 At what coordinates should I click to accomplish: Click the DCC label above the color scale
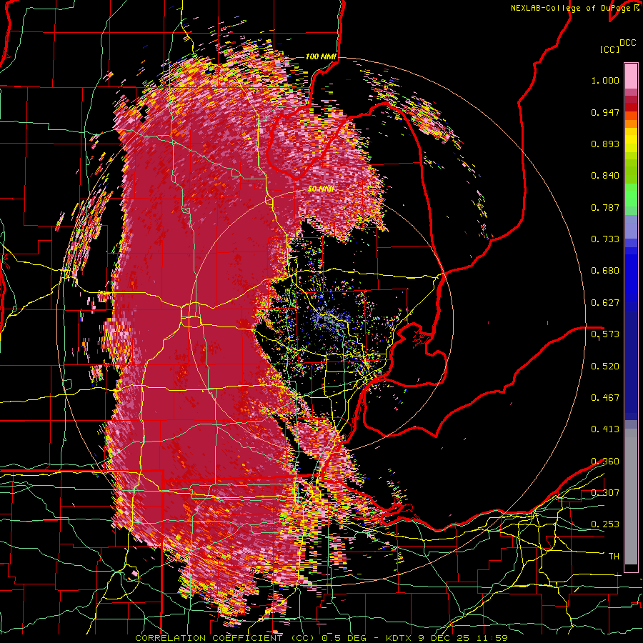[x=627, y=43]
